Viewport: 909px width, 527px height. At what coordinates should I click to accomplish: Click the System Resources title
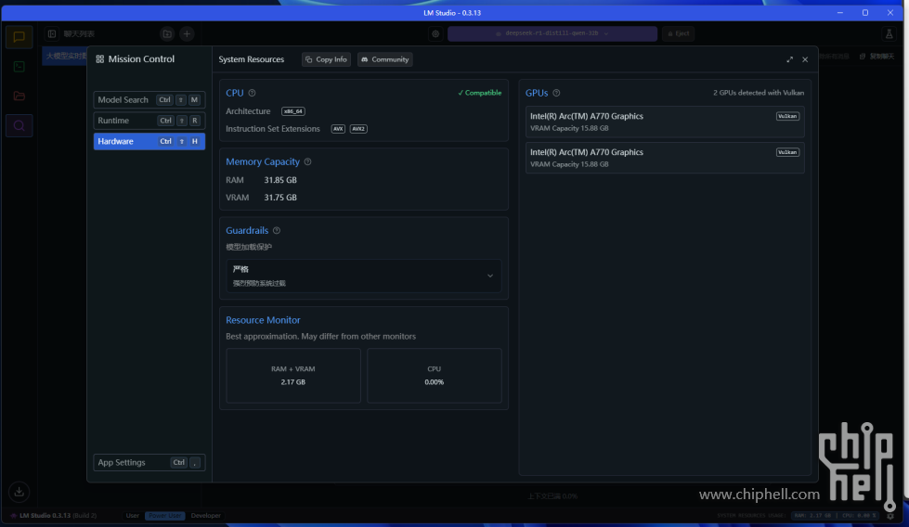[x=251, y=59]
